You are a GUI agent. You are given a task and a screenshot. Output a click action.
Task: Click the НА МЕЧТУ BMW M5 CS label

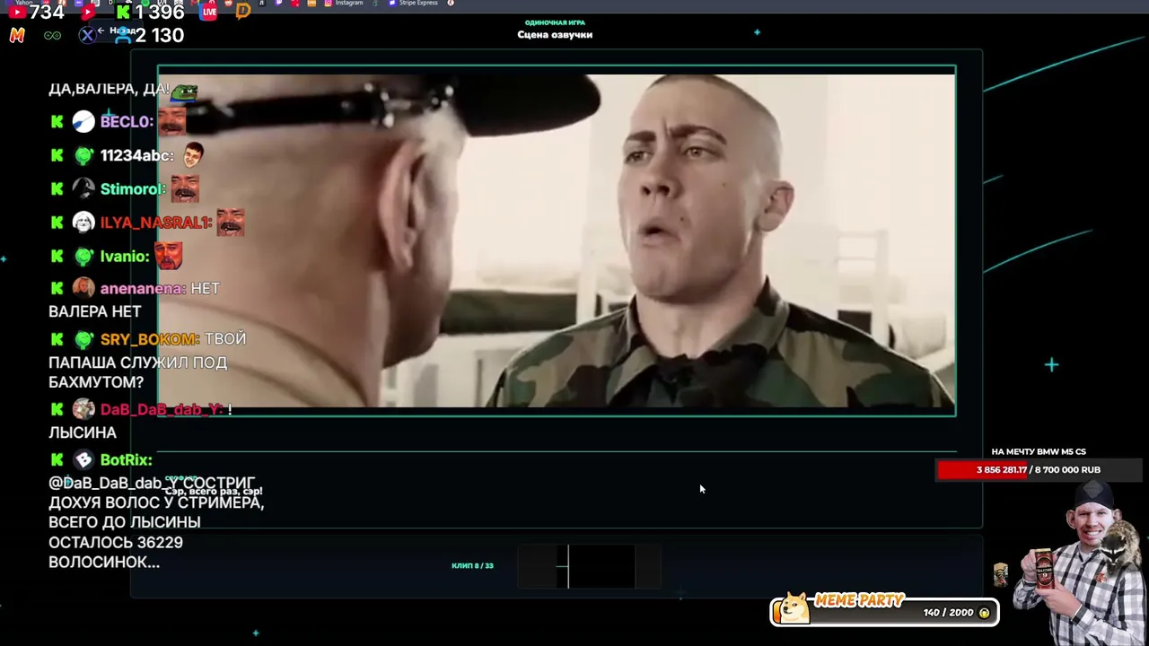pos(1039,452)
